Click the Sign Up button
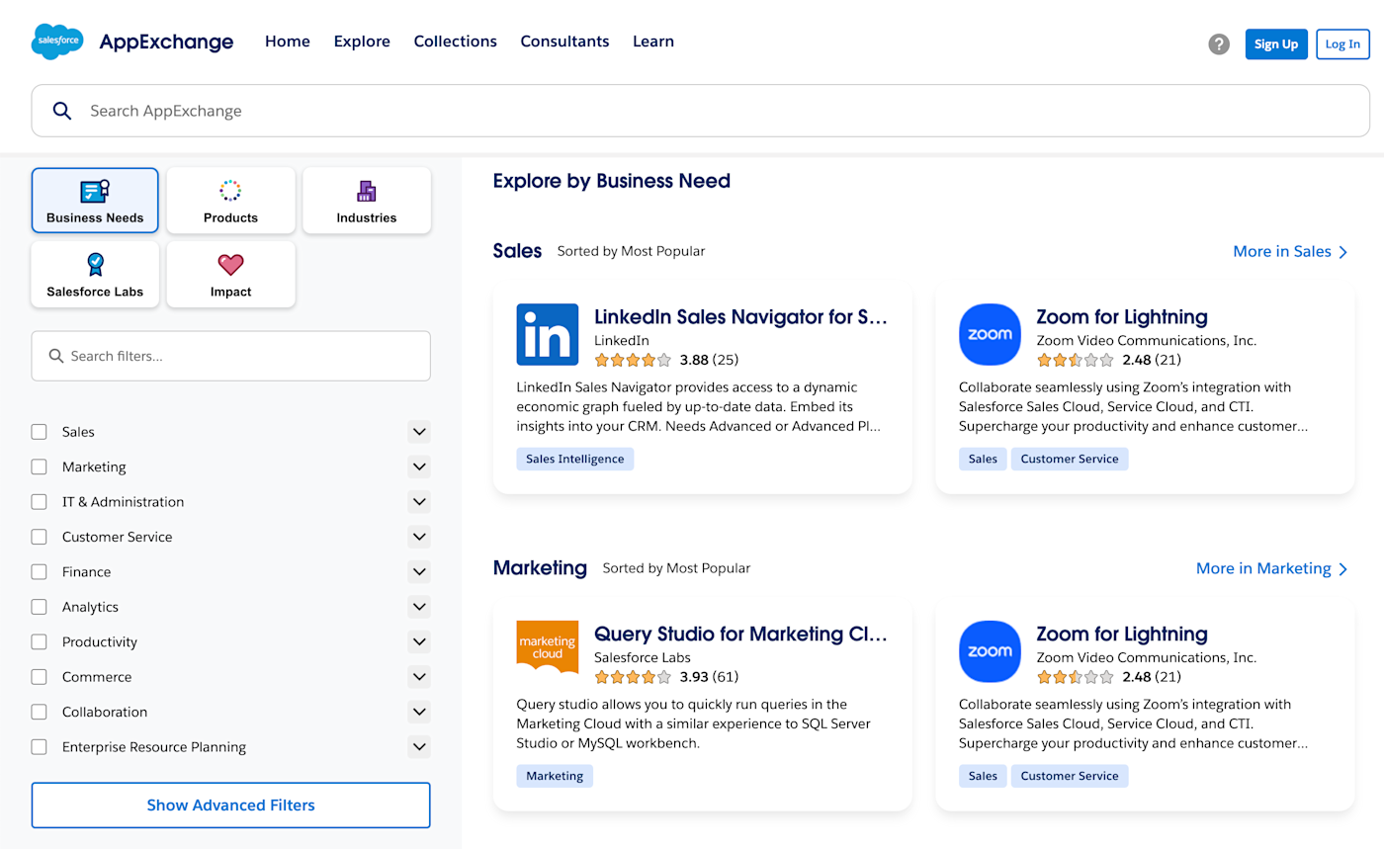Screen dimensions: 1384x849 pyautogui.click(x=1276, y=43)
